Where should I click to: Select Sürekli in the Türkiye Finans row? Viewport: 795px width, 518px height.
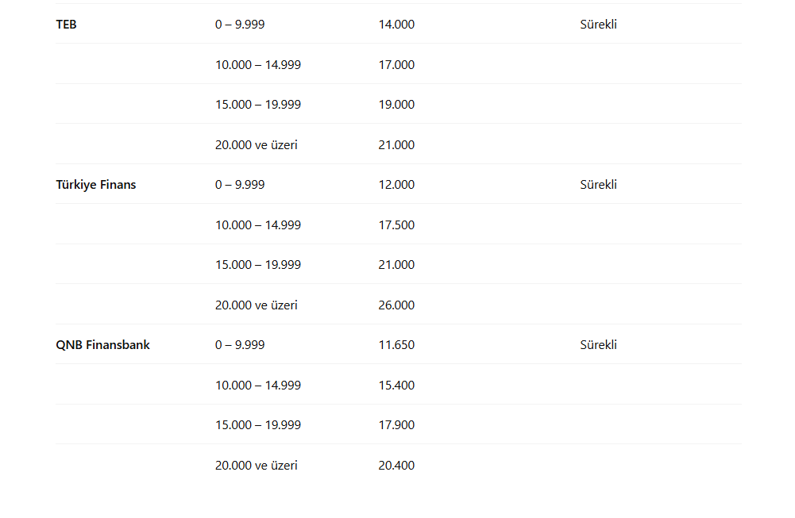coord(598,185)
